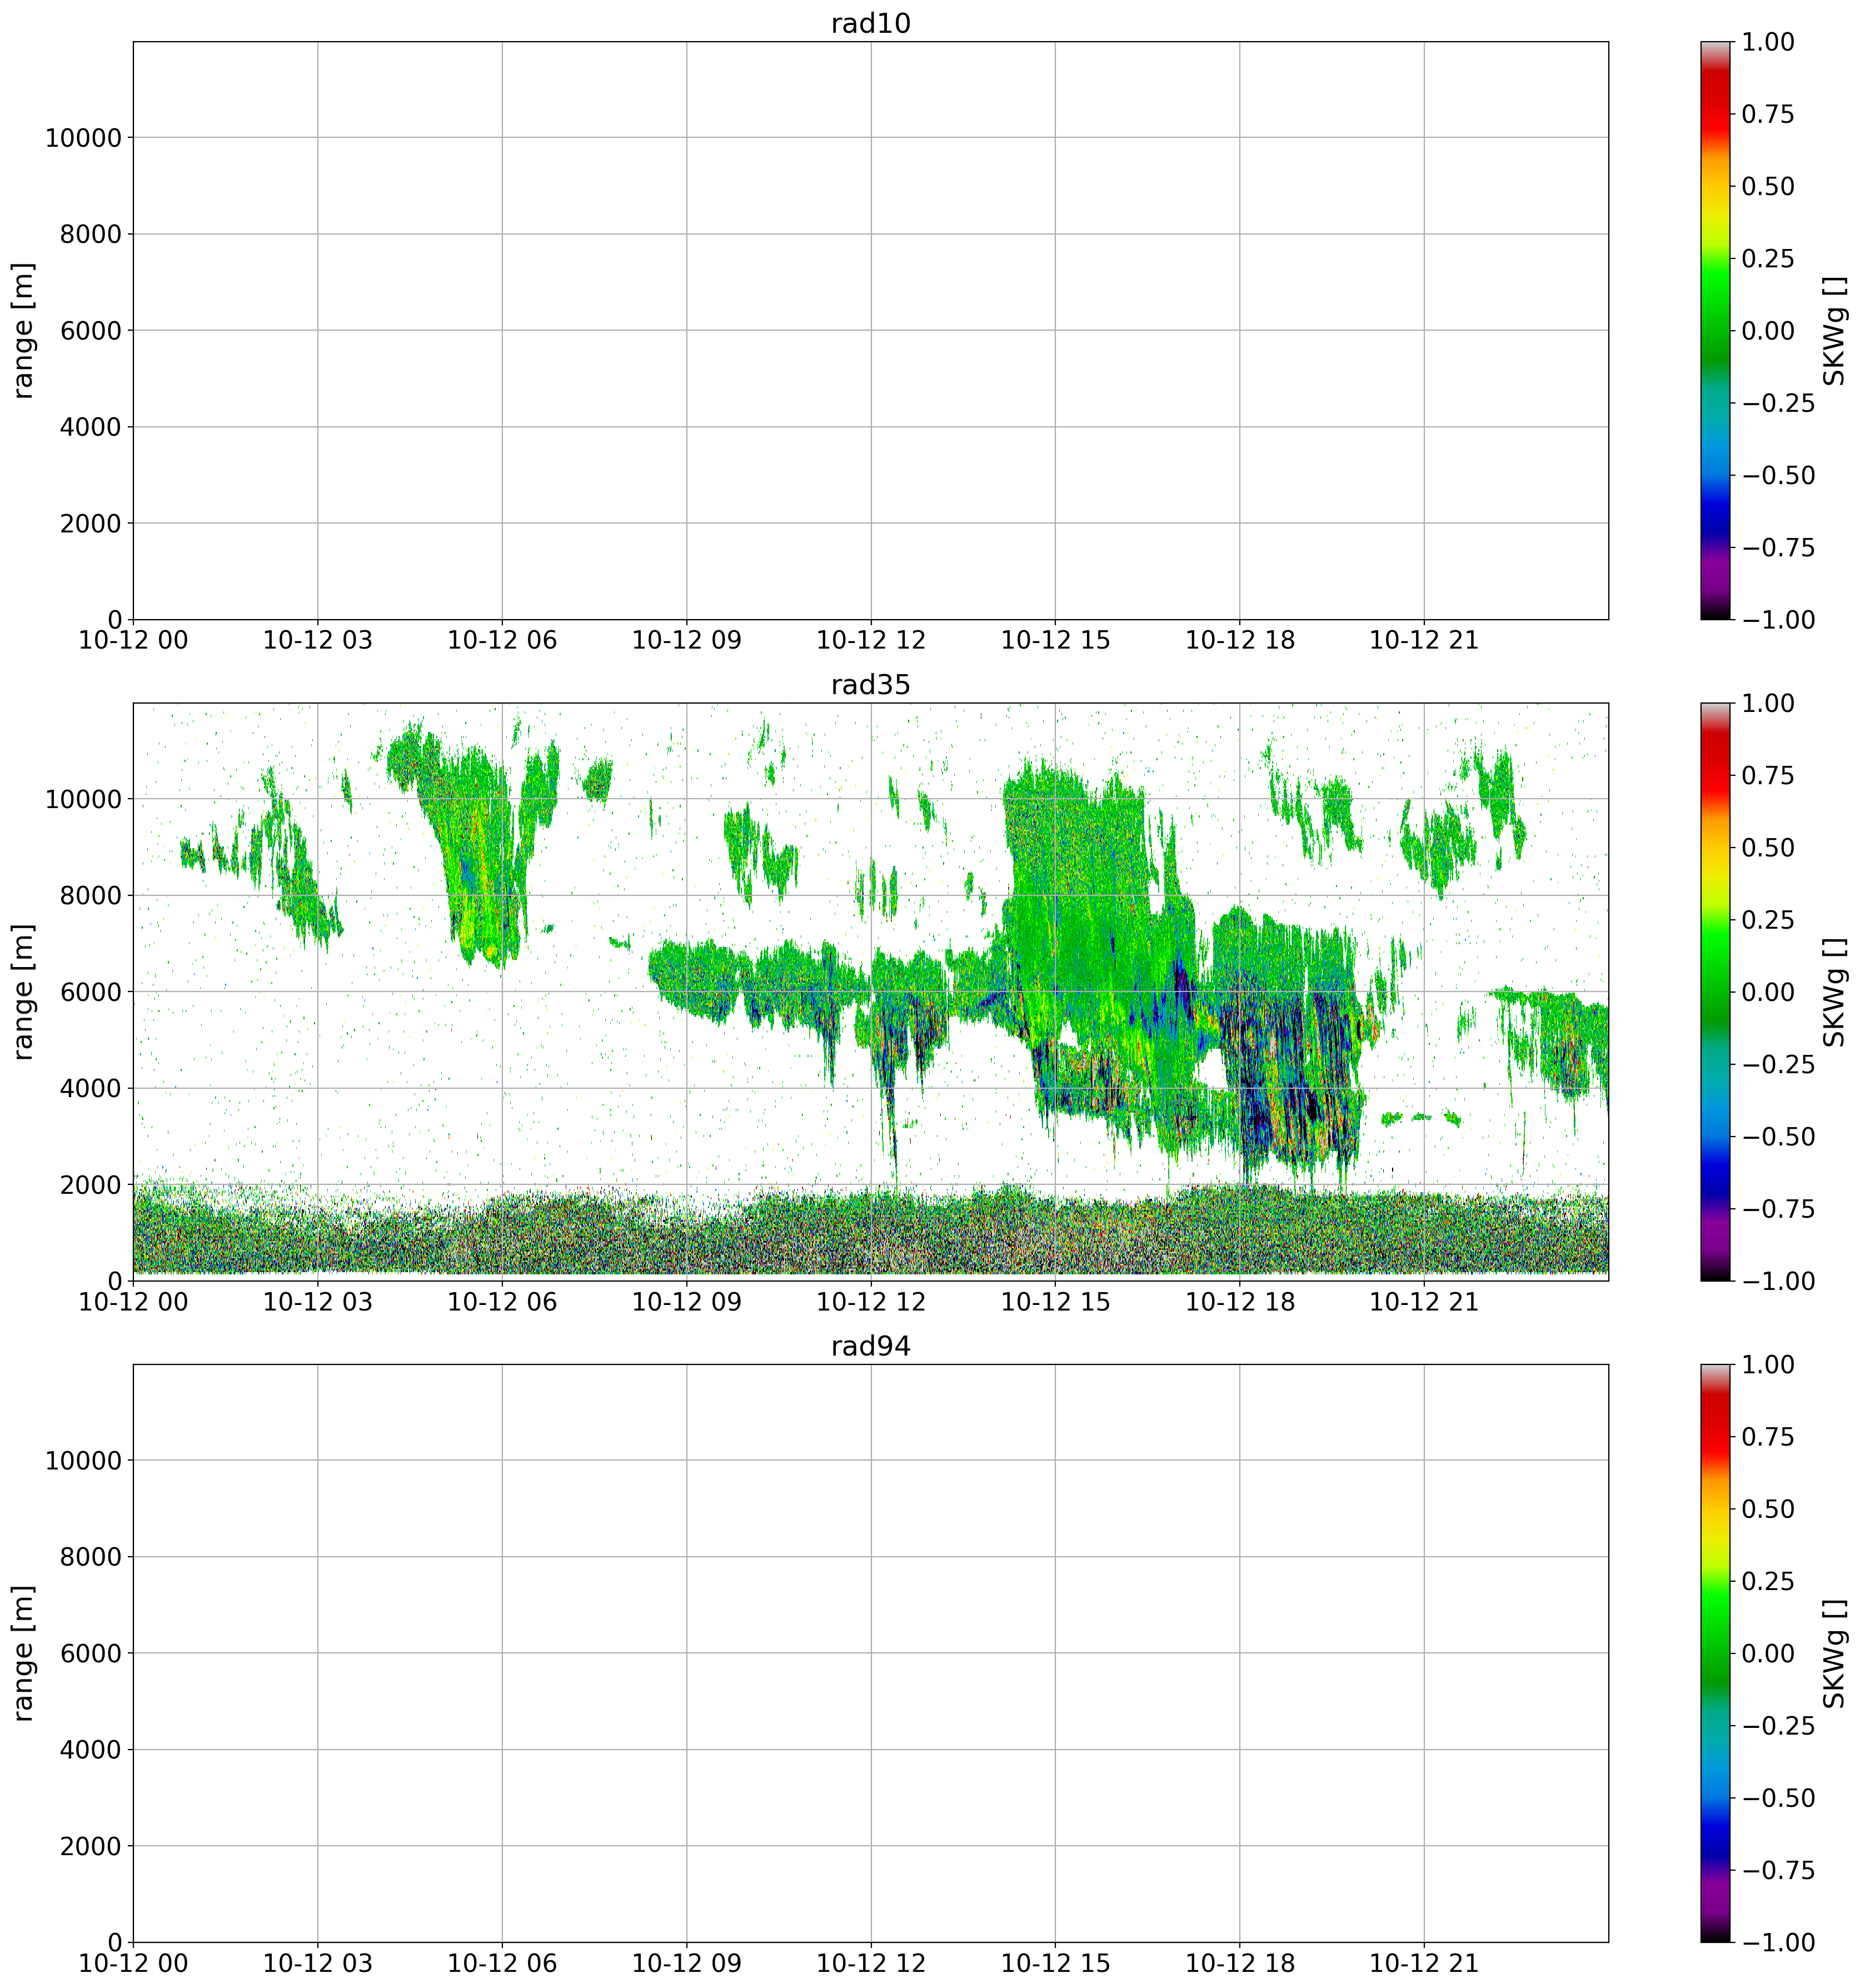The width and height of the screenshot is (1860, 1988).
Task: Click the 10000 range tick in rad35
Action: [x=83, y=799]
